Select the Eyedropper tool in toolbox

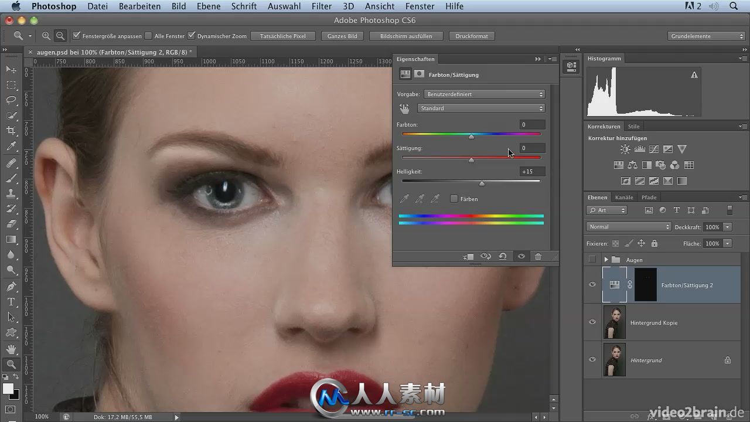point(11,147)
